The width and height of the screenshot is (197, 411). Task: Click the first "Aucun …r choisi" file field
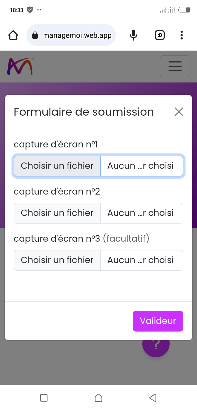[141, 166]
